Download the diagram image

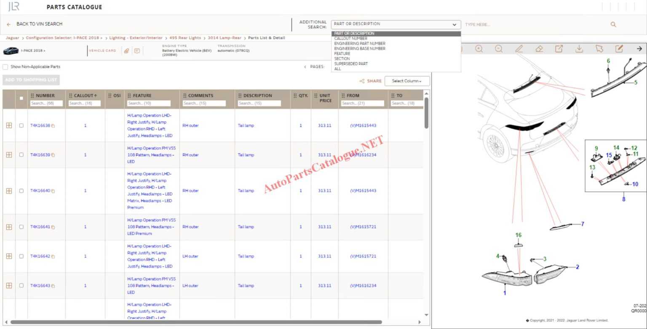point(579,49)
